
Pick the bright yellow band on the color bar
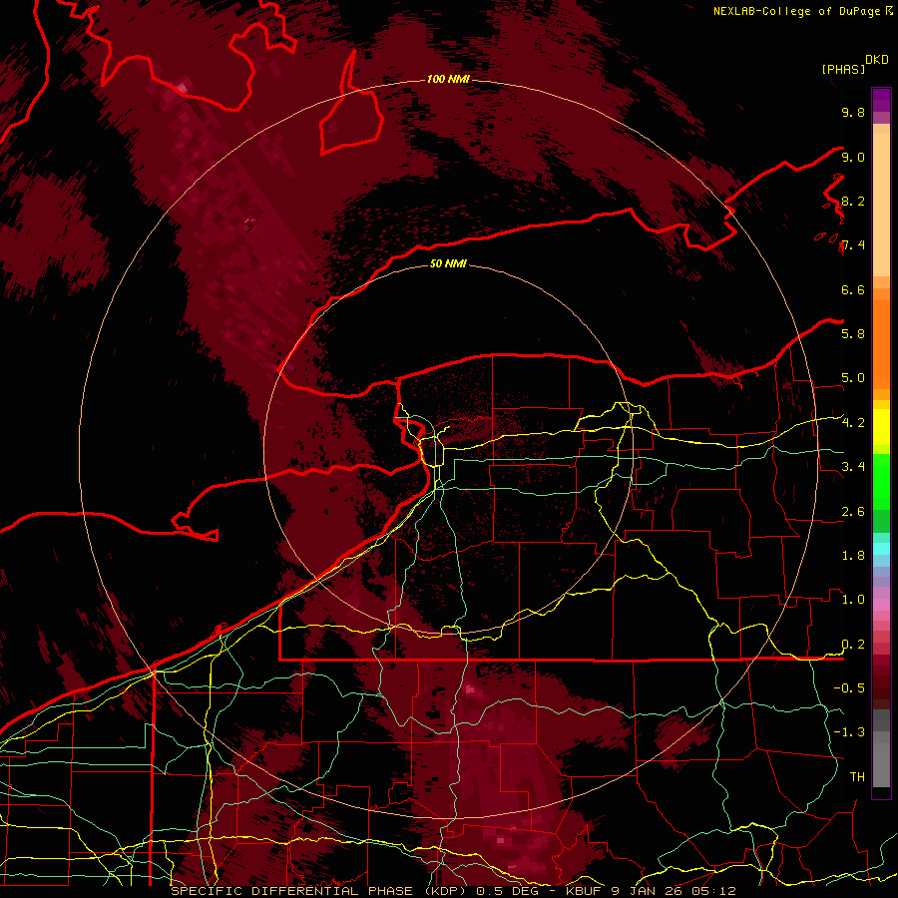point(881,427)
